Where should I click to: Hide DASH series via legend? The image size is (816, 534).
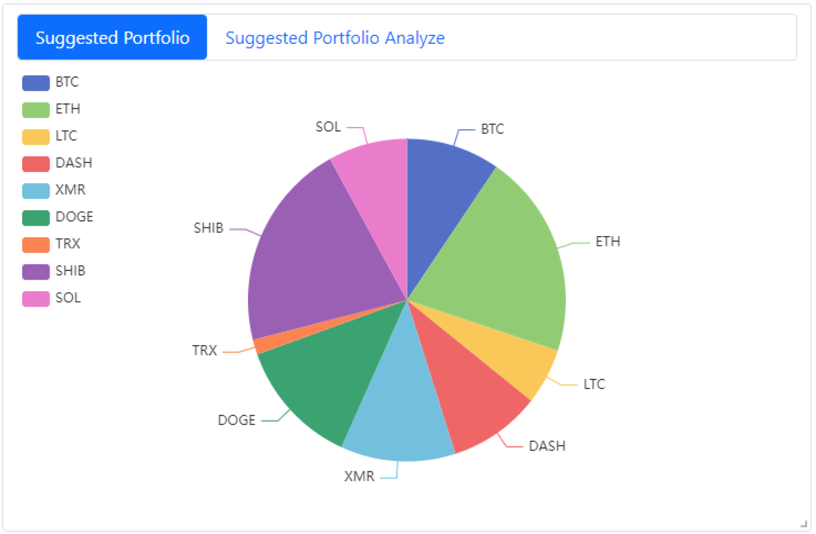click(x=57, y=163)
